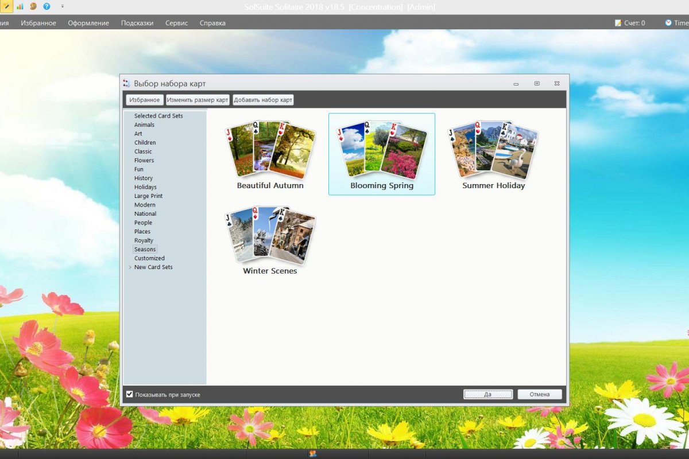Choose the Animals category in the list
This screenshot has width=689, height=459.
(x=144, y=125)
